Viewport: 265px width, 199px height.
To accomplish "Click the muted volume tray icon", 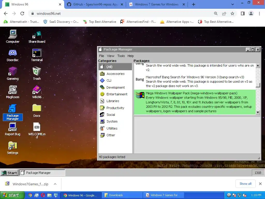I will point(244,195).
